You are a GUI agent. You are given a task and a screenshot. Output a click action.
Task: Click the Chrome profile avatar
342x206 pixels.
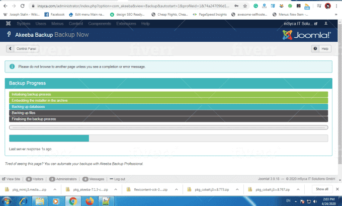pos(327,6)
